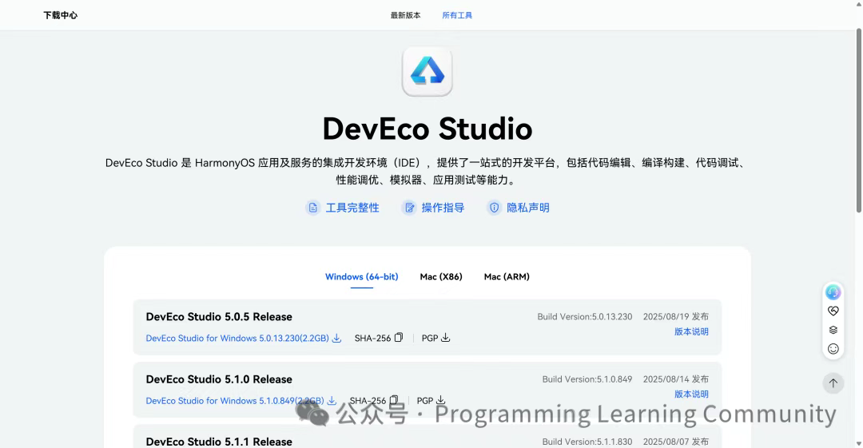Download DevEco Studio for Windows 5.0.13.230(2.2GB)

(237, 338)
